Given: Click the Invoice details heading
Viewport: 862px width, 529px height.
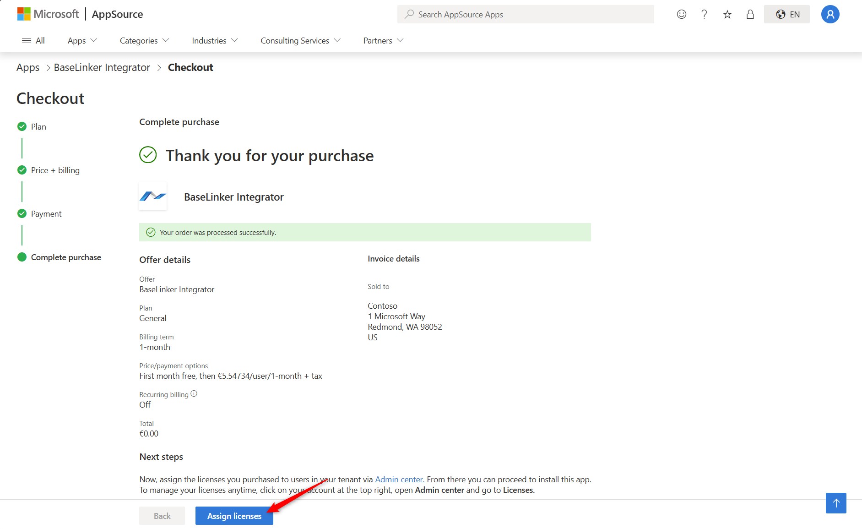Looking at the screenshot, I should click(394, 258).
